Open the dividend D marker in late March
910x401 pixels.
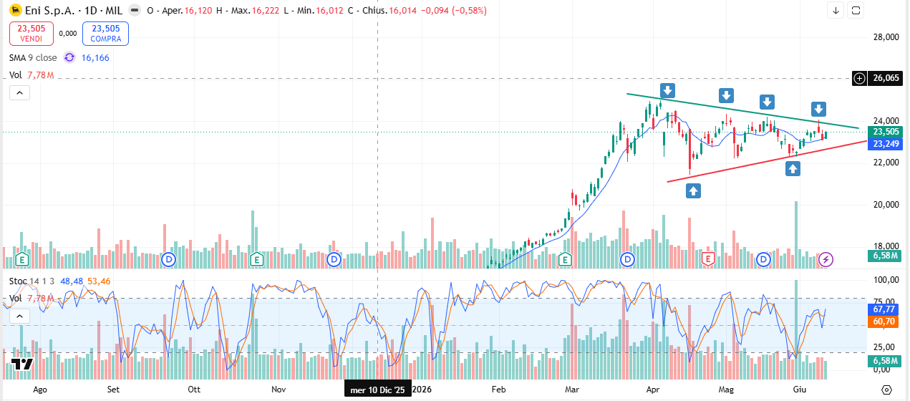coord(628,259)
